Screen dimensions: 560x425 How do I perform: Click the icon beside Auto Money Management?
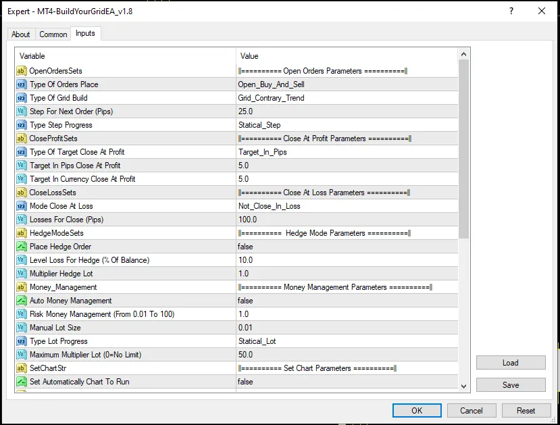pos(21,301)
